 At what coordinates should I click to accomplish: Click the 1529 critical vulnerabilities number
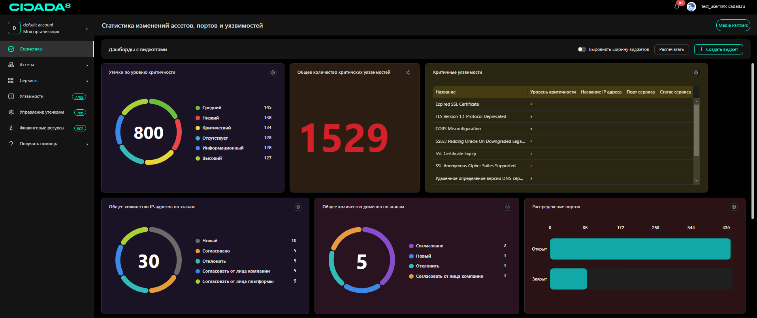pyautogui.click(x=344, y=137)
